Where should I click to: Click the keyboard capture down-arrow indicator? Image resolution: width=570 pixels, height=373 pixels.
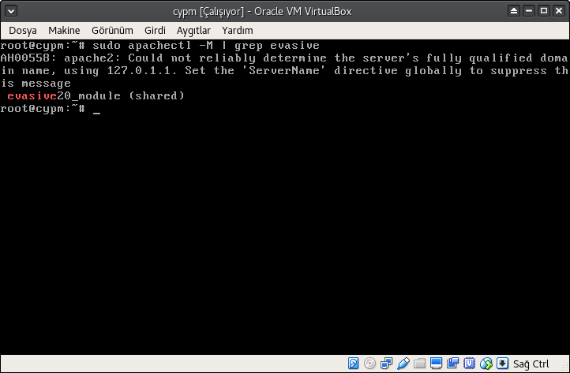click(501, 364)
